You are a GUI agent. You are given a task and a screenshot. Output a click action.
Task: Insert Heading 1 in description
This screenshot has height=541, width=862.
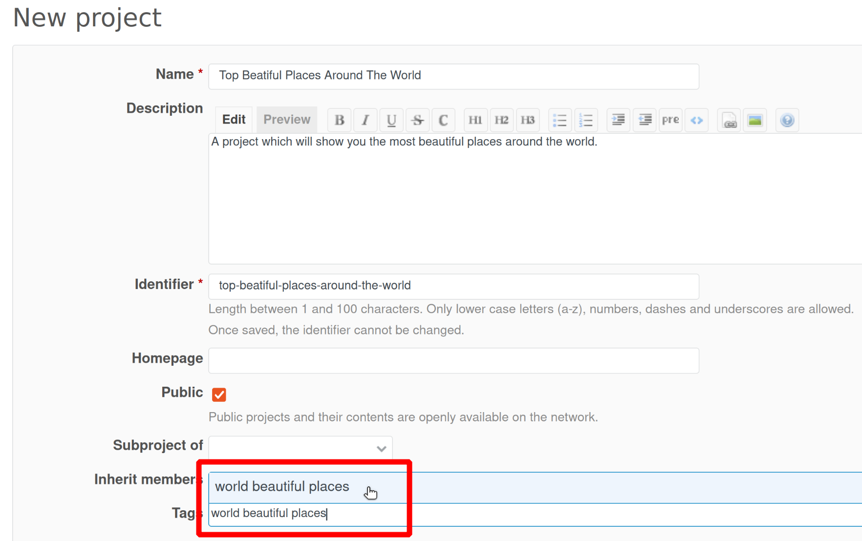[x=475, y=120]
